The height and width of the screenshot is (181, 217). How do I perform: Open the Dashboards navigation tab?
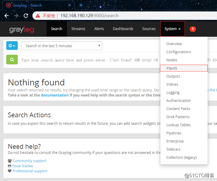[123, 29]
